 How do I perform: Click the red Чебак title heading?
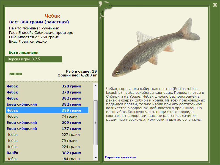point(52,16)
